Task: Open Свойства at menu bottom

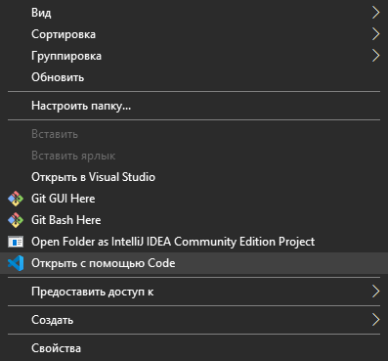Action: pyautogui.click(x=194, y=348)
